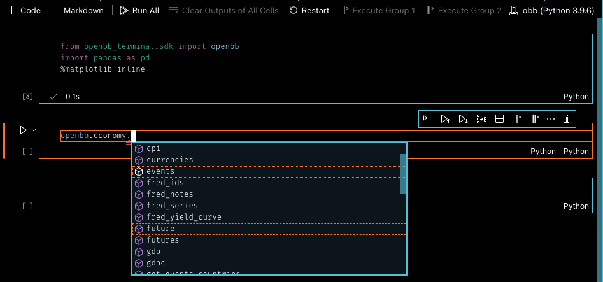Select fred_series autocomplete suggestion
Viewport: 603px width, 282px height.
tap(269, 206)
